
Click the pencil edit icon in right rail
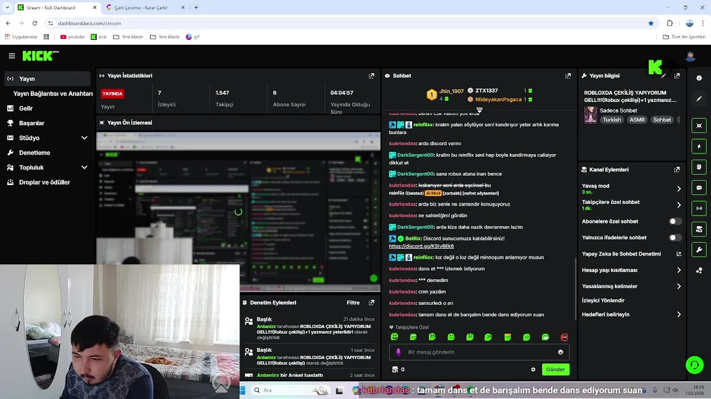[x=699, y=99]
